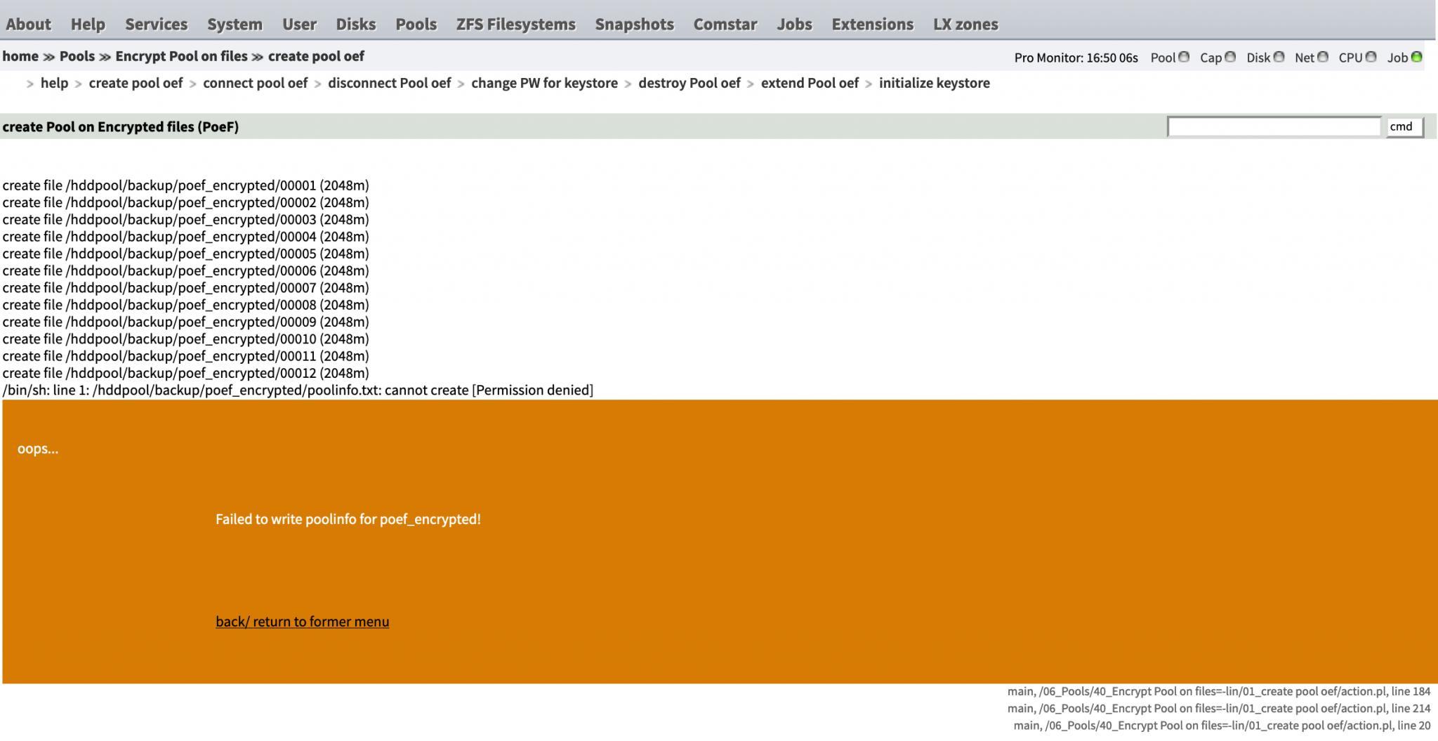Open the User menu
The width and height of the screenshot is (1438, 741).
(299, 24)
